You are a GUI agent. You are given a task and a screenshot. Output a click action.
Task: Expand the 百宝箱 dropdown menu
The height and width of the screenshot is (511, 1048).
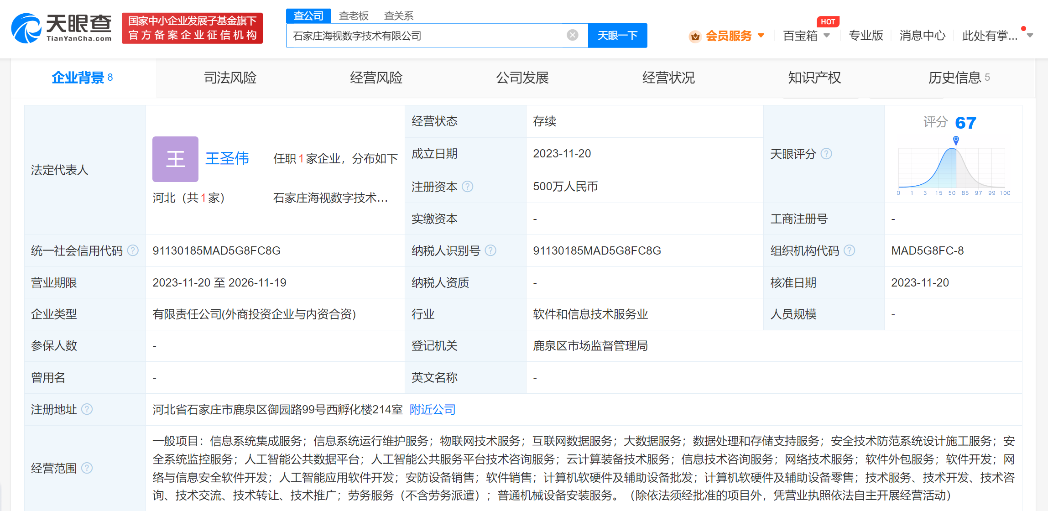coord(826,36)
